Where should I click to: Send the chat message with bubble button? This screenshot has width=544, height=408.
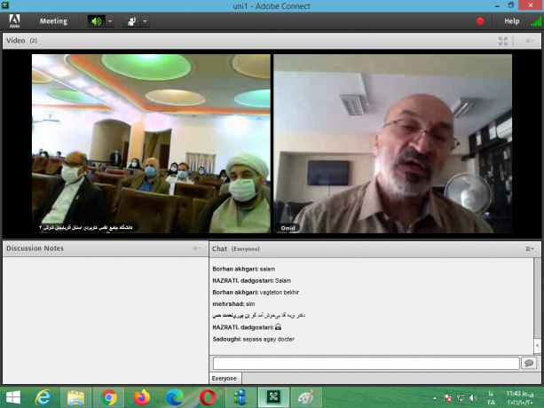coord(530,364)
